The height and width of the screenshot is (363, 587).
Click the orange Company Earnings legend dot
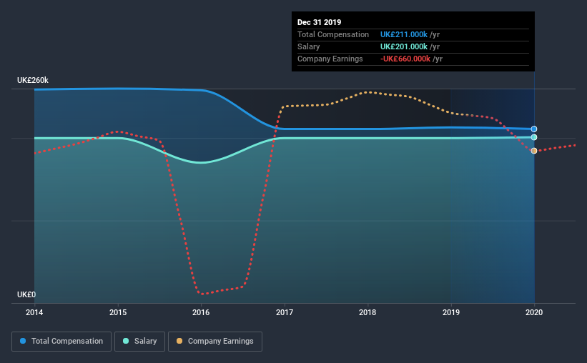179,341
